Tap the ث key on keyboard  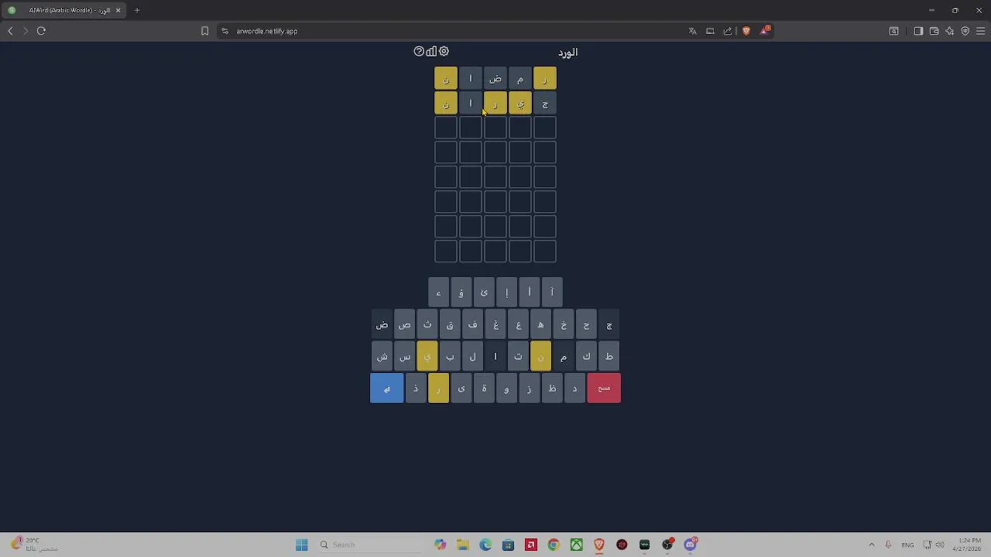427,324
